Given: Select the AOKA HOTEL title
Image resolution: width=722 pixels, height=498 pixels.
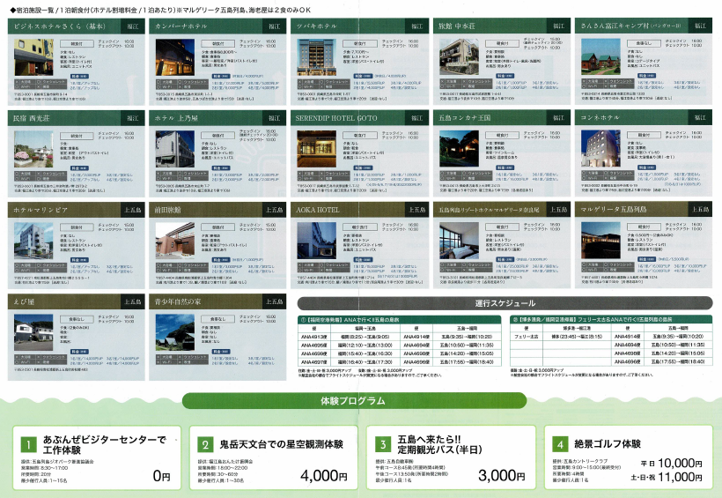Looking at the screenshot, I should [x=318, y=210].
